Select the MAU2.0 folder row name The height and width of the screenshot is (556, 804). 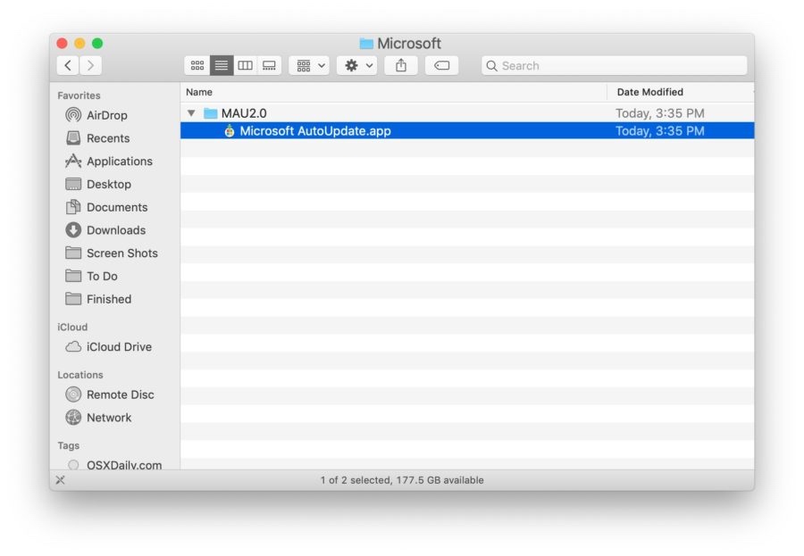244,113
